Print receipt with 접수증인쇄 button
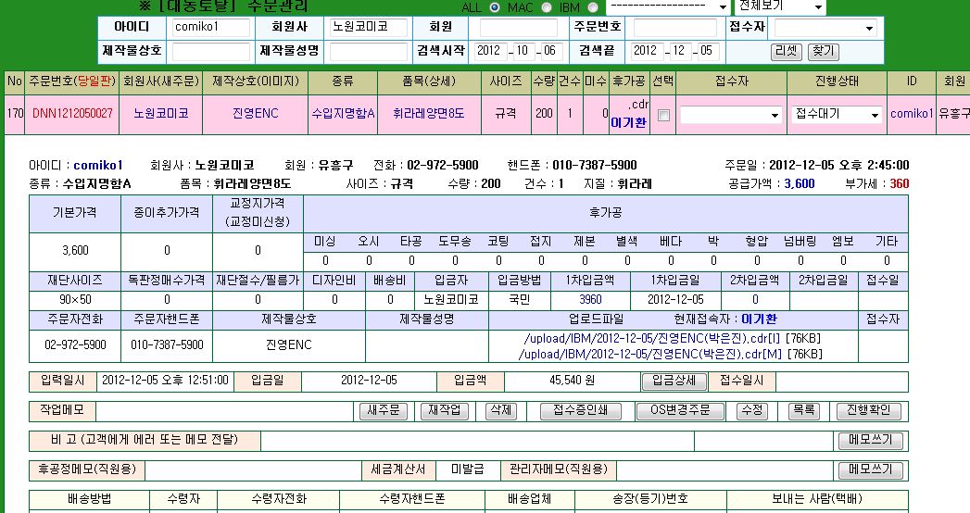Screen dimensions: 970x513 pos(580,411)
